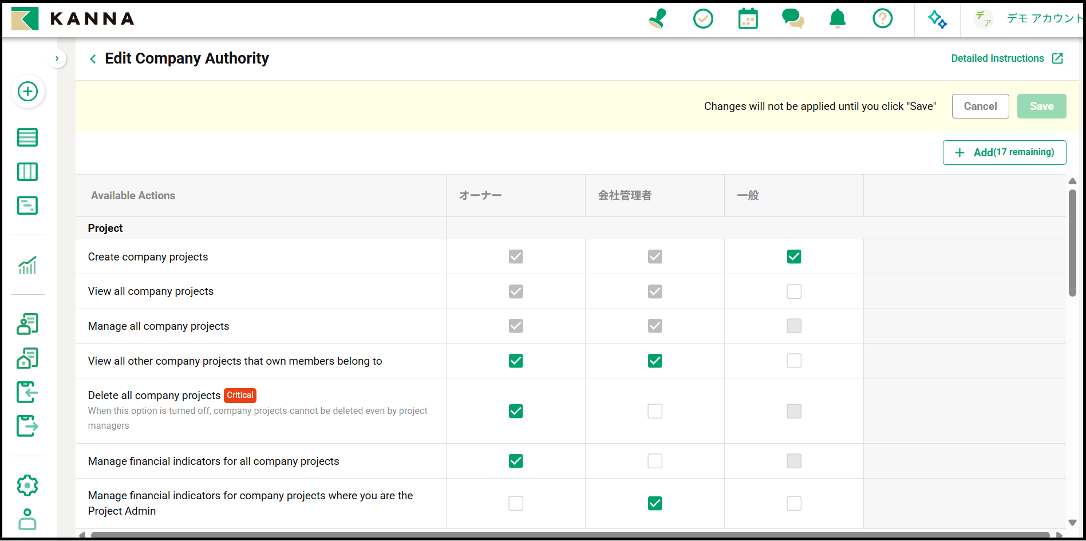Click the circled plus icon in sidebar

click(27, 92)
